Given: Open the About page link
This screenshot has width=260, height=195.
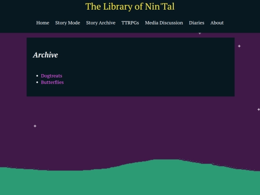Looking at the screenshot, I should click(x=217, y=23).
